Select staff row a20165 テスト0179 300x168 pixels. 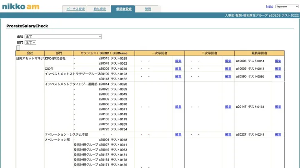pos(113,119)
